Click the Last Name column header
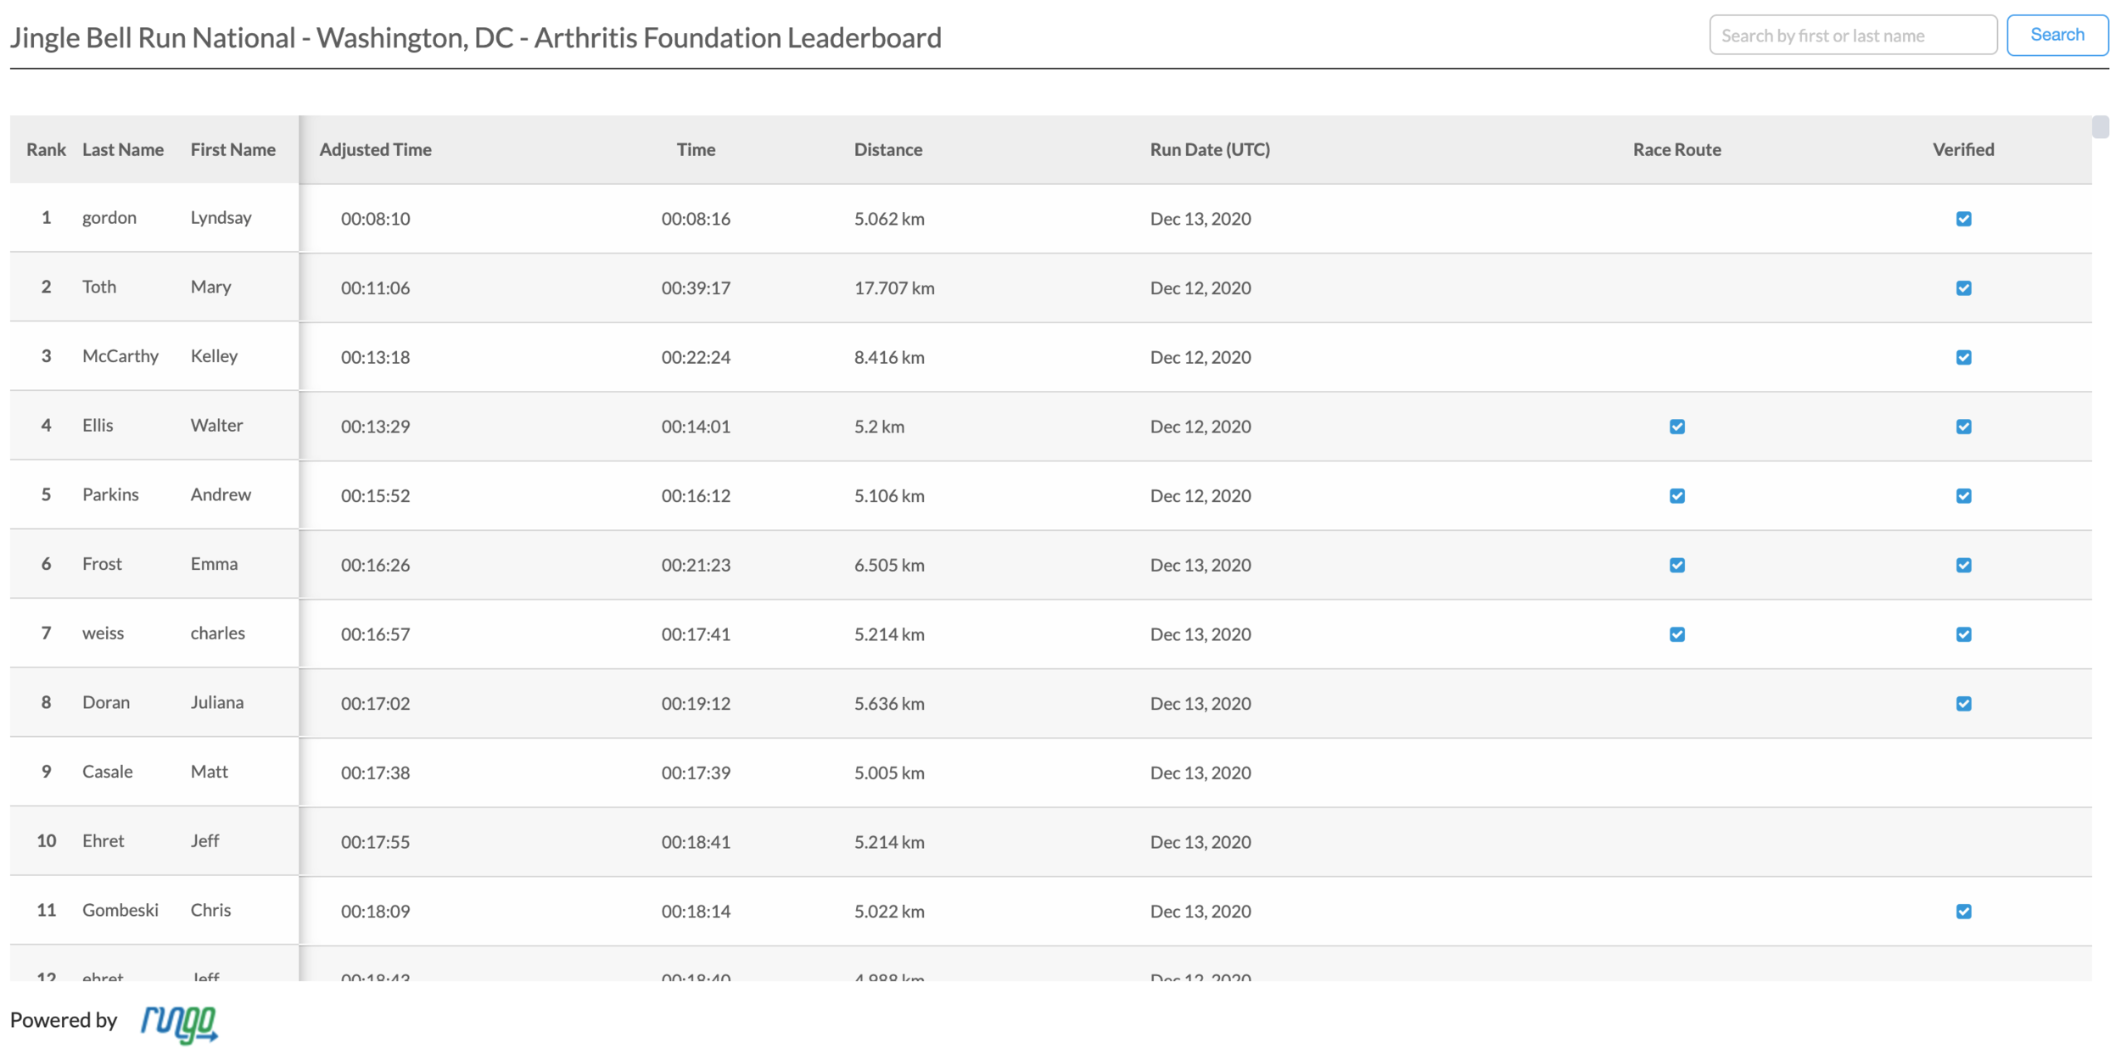This screenshot has height=1049, width=2121. [x=123, y=150]
